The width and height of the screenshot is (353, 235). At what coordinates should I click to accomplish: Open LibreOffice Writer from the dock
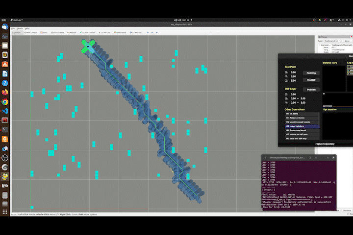point(5,73)
